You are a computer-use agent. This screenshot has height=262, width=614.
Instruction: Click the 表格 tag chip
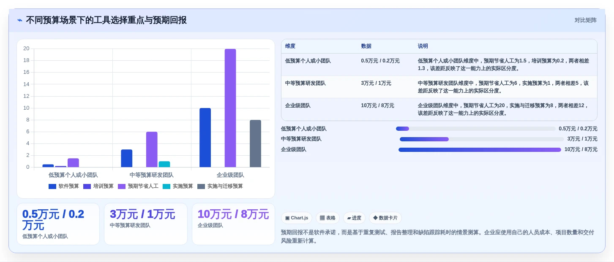(327, 218)
